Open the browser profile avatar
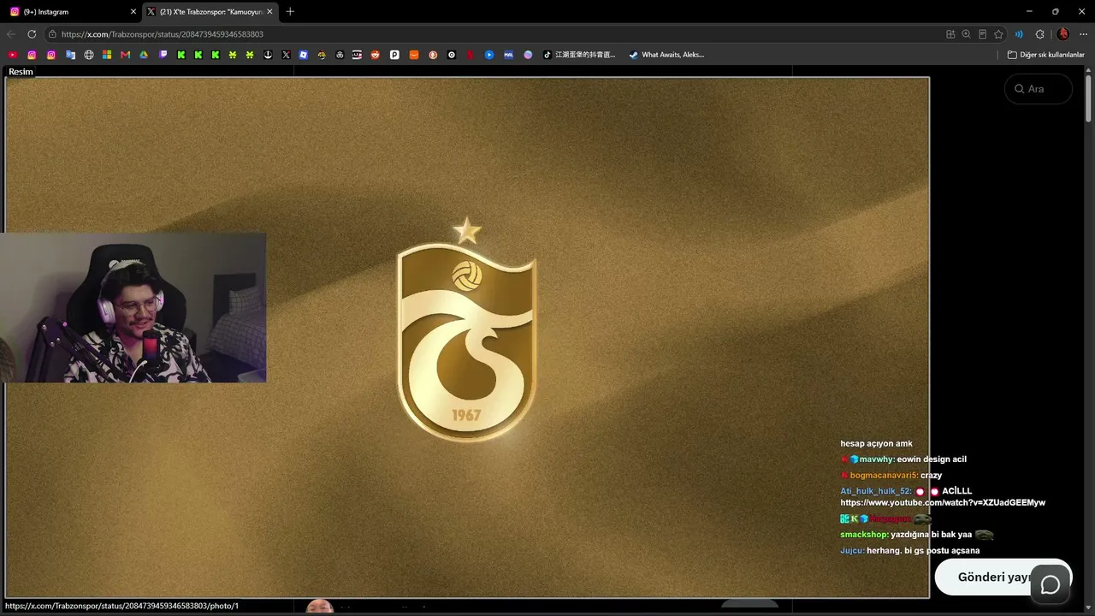 [x=1063, y=34]
